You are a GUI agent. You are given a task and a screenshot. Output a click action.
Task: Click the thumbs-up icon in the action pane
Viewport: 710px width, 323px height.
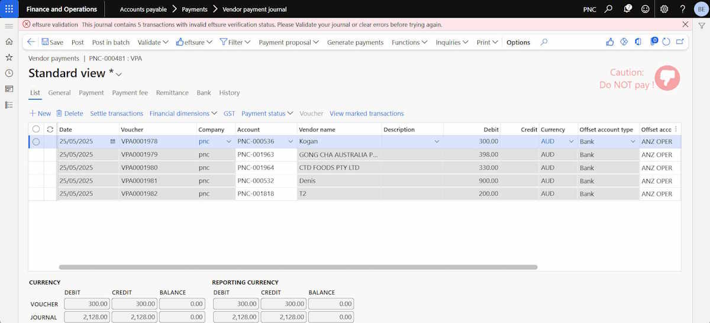[x=610, y=42]
